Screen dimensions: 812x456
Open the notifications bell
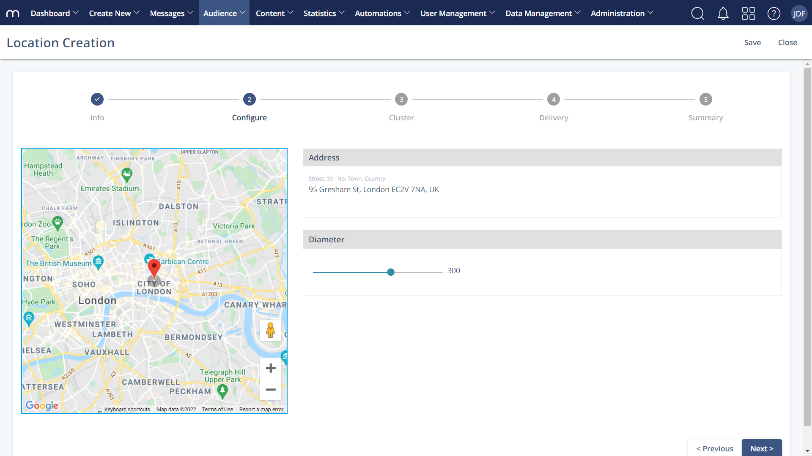pyautogui.click(x=723, y=14)
